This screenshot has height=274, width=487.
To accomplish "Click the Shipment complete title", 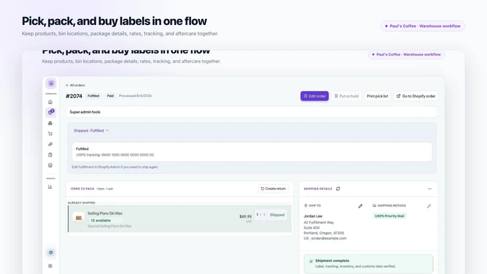I will [332, 261].
